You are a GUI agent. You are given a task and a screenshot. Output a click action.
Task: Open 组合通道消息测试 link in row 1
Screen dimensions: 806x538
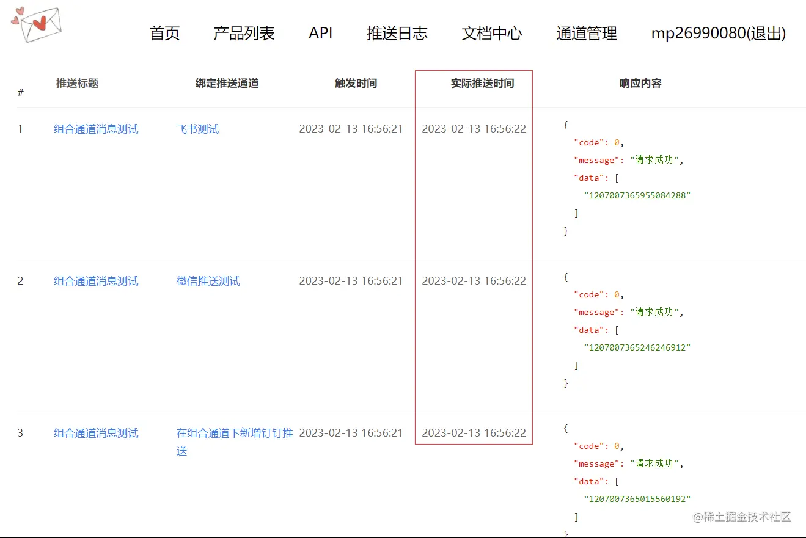pyautogui.click(x=95, y=129)
